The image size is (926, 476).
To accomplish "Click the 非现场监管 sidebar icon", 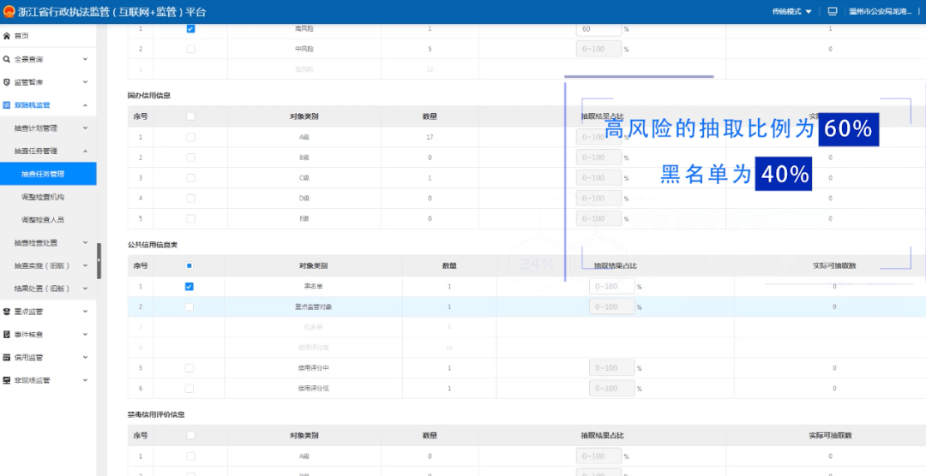I will [7, 380].
